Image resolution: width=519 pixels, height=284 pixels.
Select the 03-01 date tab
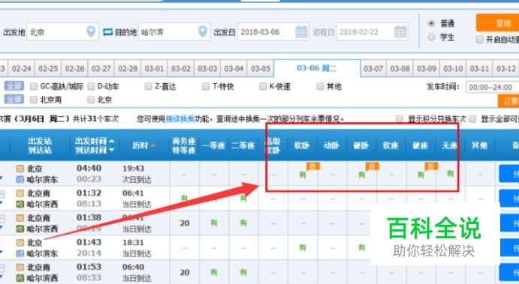point(154,69)
